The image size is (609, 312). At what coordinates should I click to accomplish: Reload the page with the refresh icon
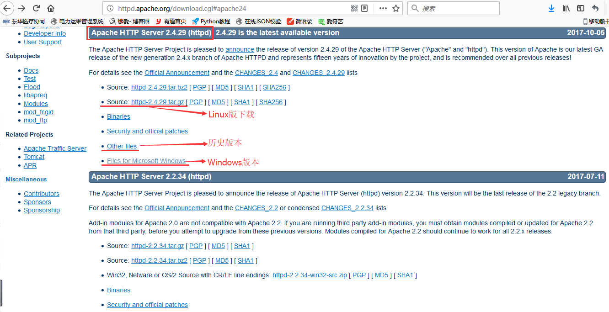pos(36,8)
